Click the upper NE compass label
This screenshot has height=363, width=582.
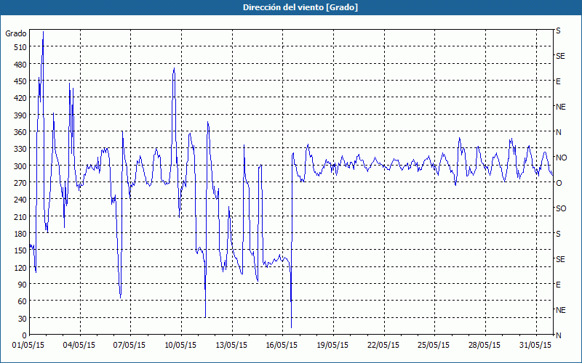[560, 107]
